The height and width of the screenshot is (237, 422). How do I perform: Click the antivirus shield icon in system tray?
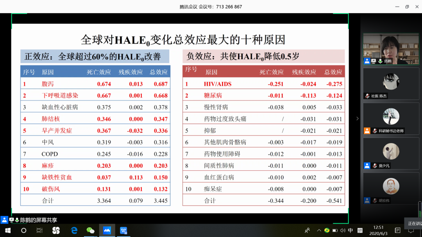pyautogui.click(x=327, y=230)
